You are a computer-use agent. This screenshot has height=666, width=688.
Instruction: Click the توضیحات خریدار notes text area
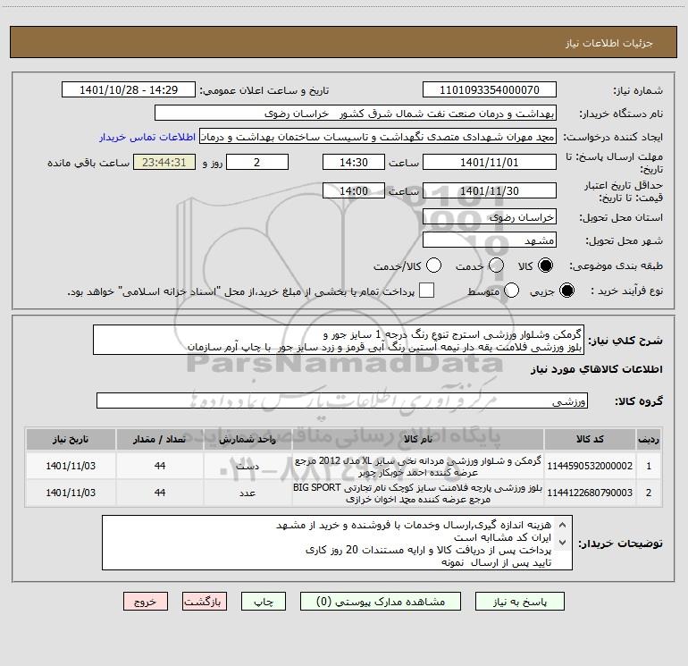[x=338, y=543]
